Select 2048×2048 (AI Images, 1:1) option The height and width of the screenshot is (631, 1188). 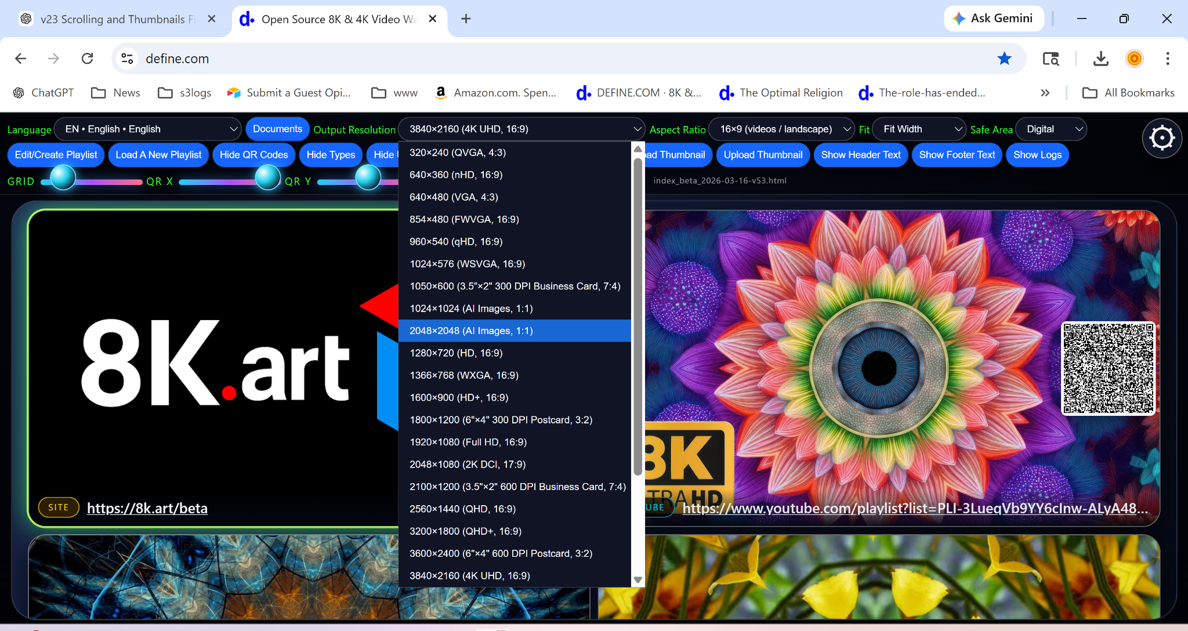click(x=515, y=331)
